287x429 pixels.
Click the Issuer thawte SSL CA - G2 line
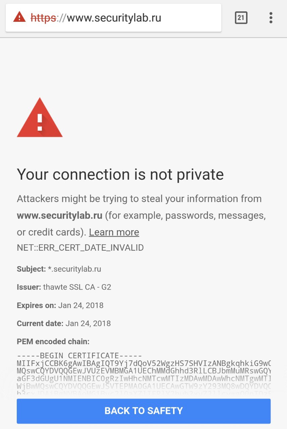tap(64, 287)
